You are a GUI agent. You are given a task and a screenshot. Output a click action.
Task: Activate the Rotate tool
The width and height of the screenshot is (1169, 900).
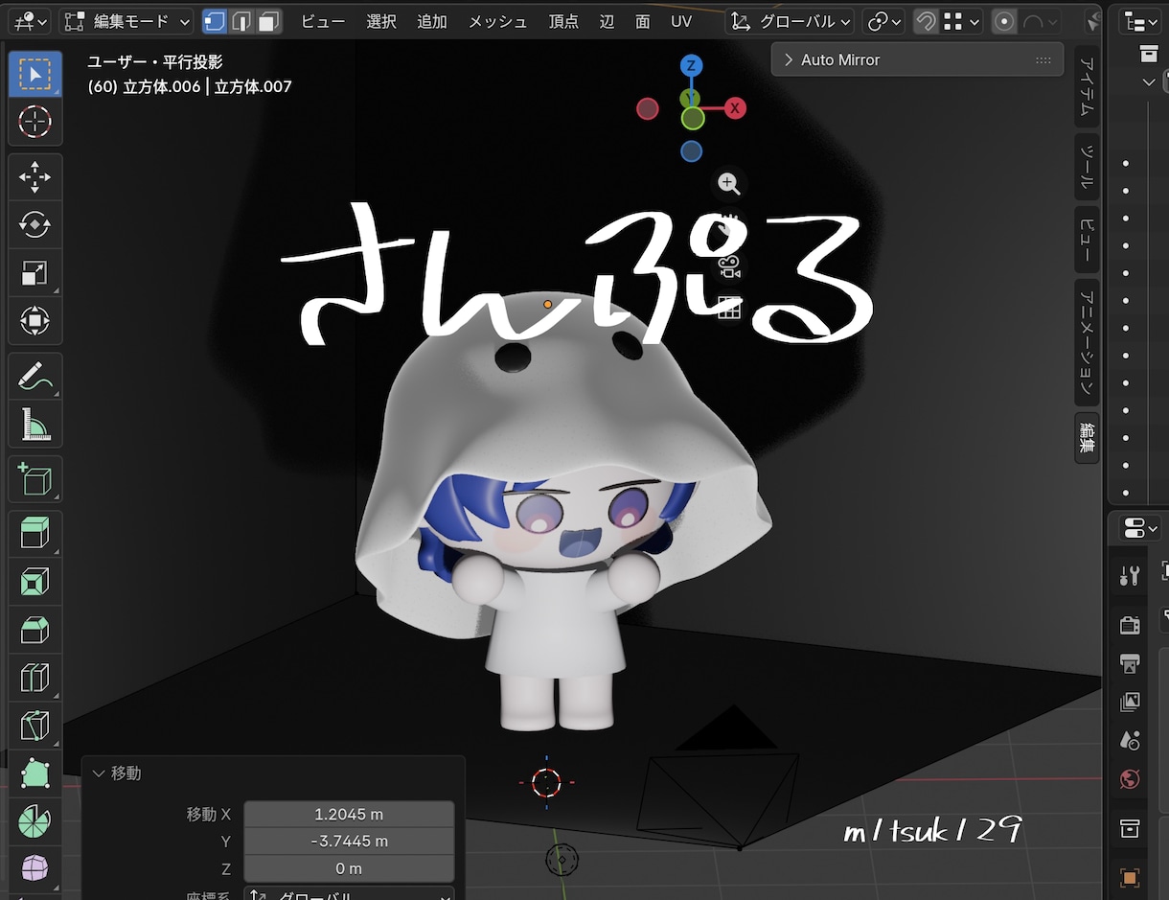coord(35,224)
